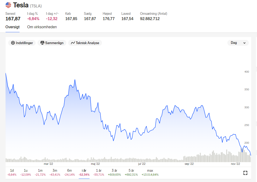Viewport: 257px width, 182px height.
Task: Select the 3 år time range
Action: pyautogui.click(x=114, y=172)
